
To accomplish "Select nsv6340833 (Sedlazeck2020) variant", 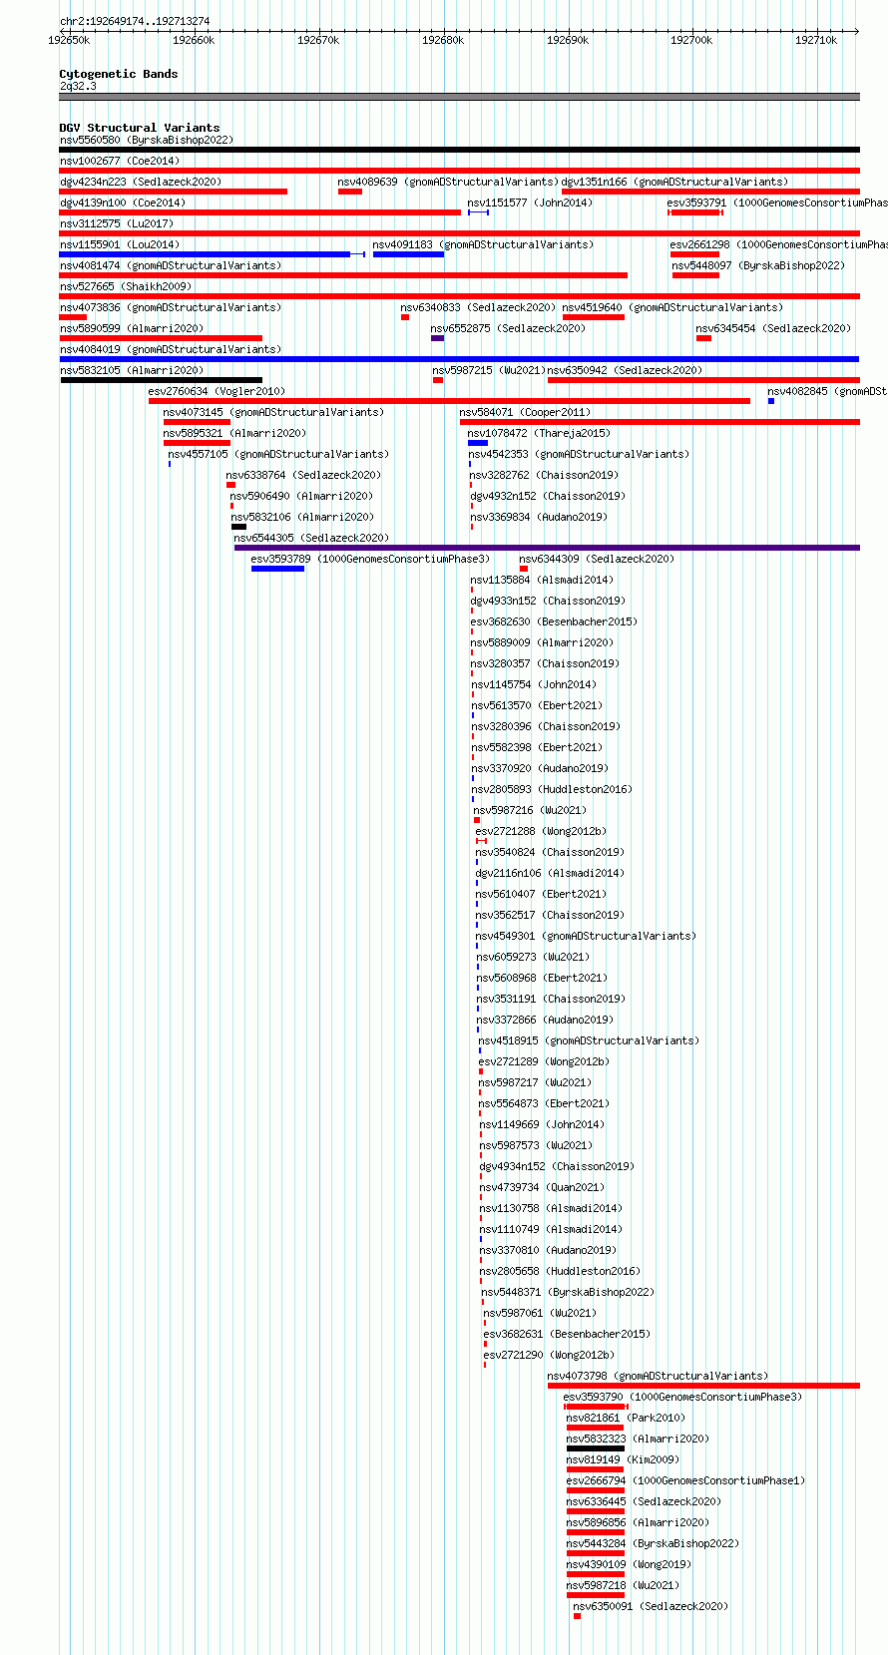I will [478, 308].
